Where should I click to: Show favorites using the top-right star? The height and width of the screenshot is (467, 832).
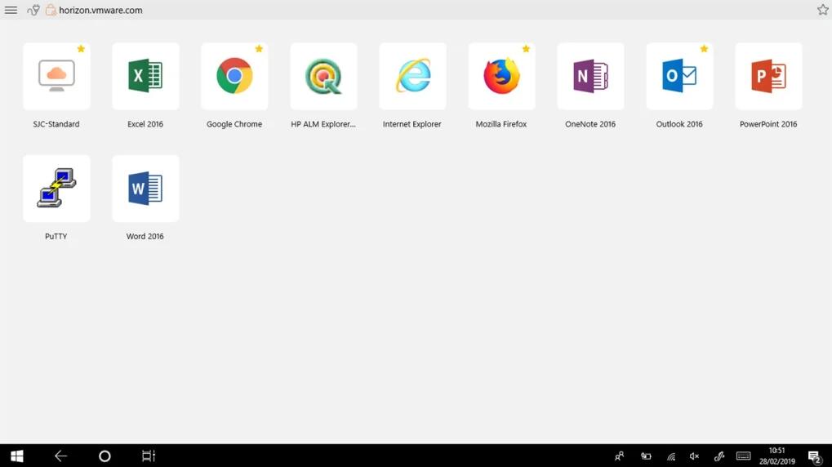822,10
